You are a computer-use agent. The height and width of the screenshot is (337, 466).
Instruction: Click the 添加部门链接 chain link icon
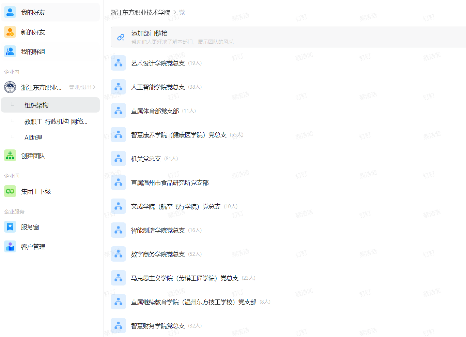click(x=121, y=37)
